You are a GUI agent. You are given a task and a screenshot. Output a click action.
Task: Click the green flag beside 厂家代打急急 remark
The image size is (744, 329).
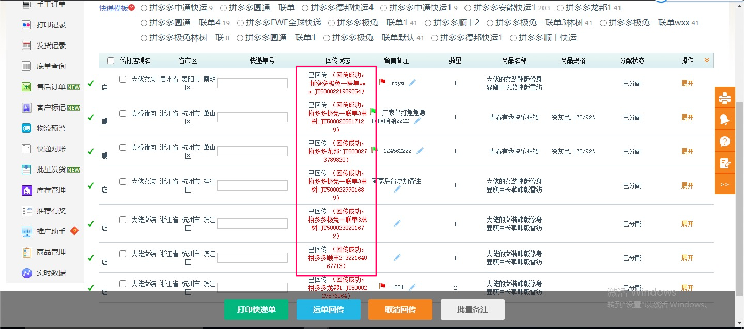click(373, 112)
